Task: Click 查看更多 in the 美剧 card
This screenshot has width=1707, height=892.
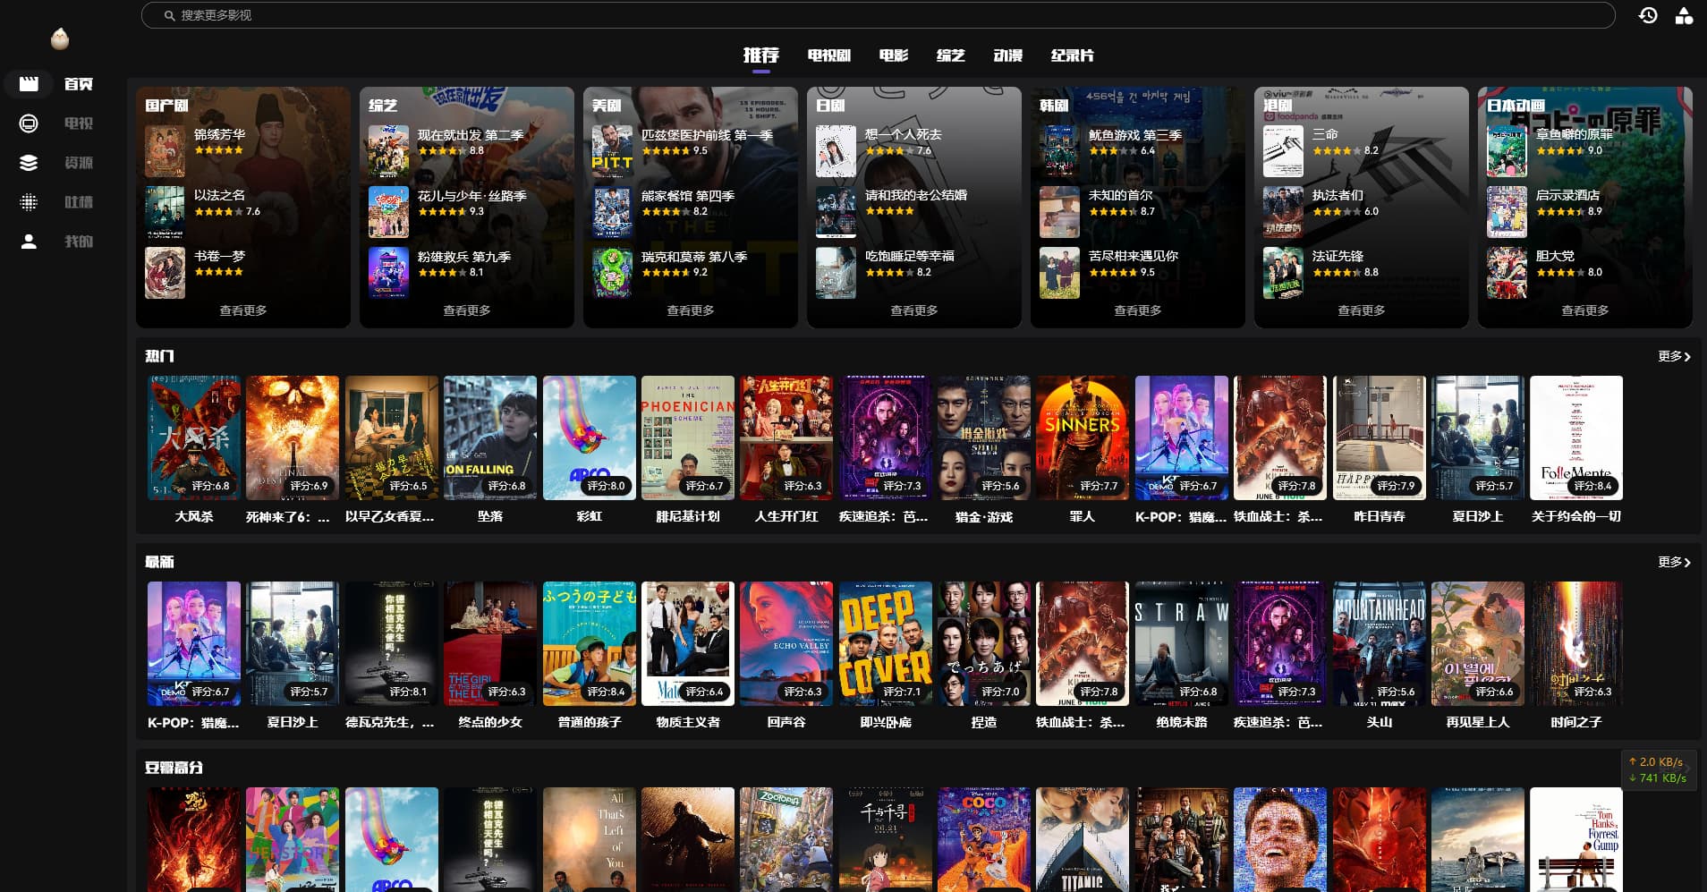Action: [x=691, y=310]
